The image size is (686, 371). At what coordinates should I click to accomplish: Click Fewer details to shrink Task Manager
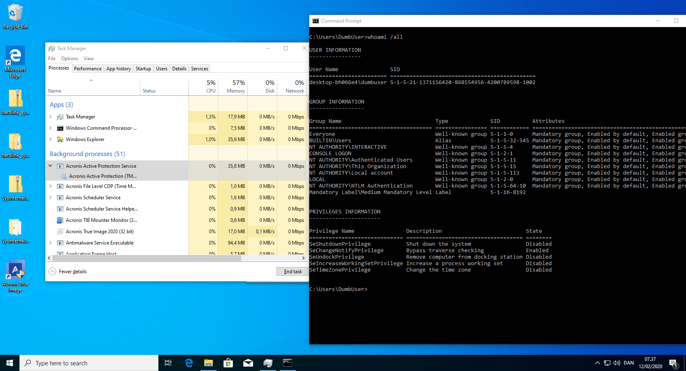[x=68, y=272]
